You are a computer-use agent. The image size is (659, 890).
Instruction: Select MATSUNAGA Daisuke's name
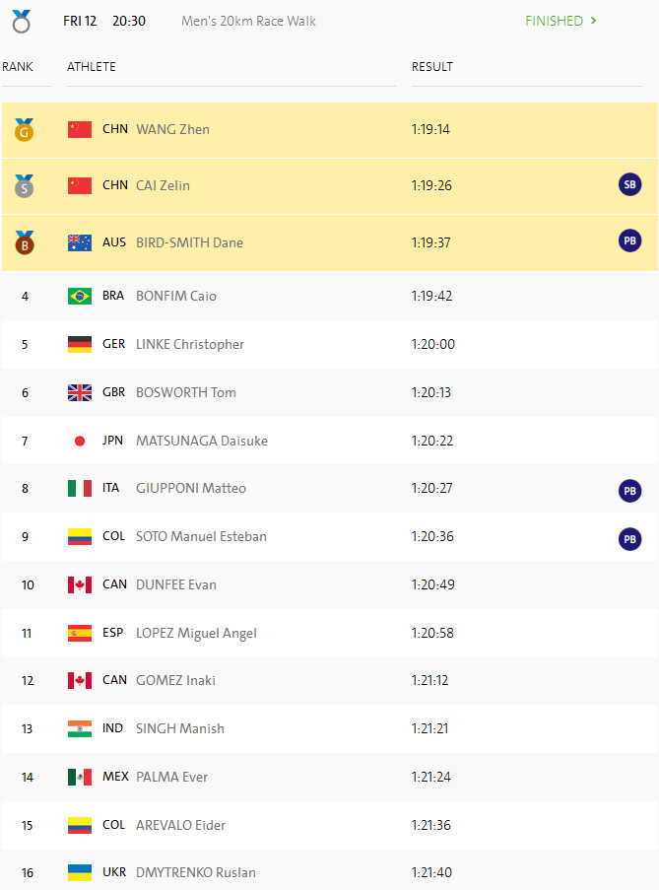[x=202, y=441]
